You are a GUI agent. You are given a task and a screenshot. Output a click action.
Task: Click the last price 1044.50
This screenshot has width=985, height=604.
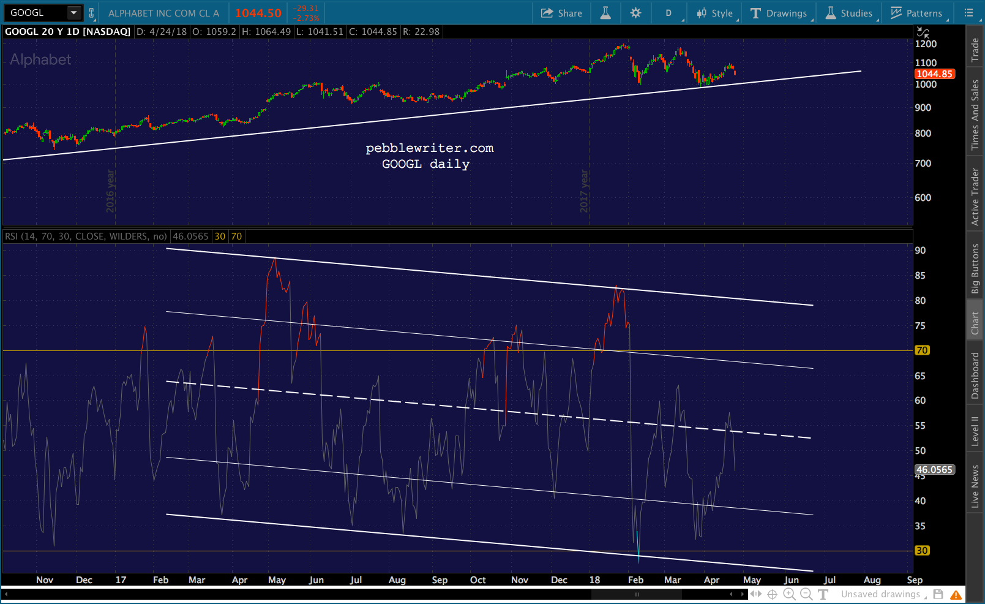(258, 13)
